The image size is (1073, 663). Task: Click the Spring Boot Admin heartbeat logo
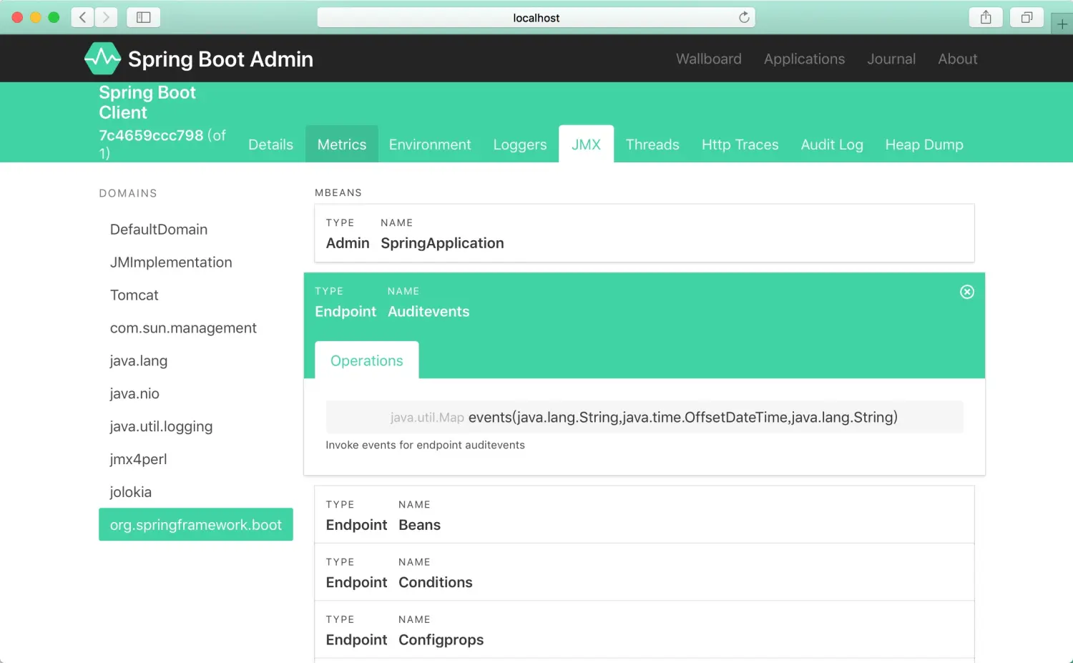(x=102, y=59)
